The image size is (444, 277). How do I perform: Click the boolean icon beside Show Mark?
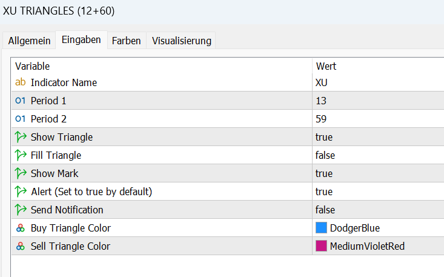pyautogui.click(x=20, y=173)
